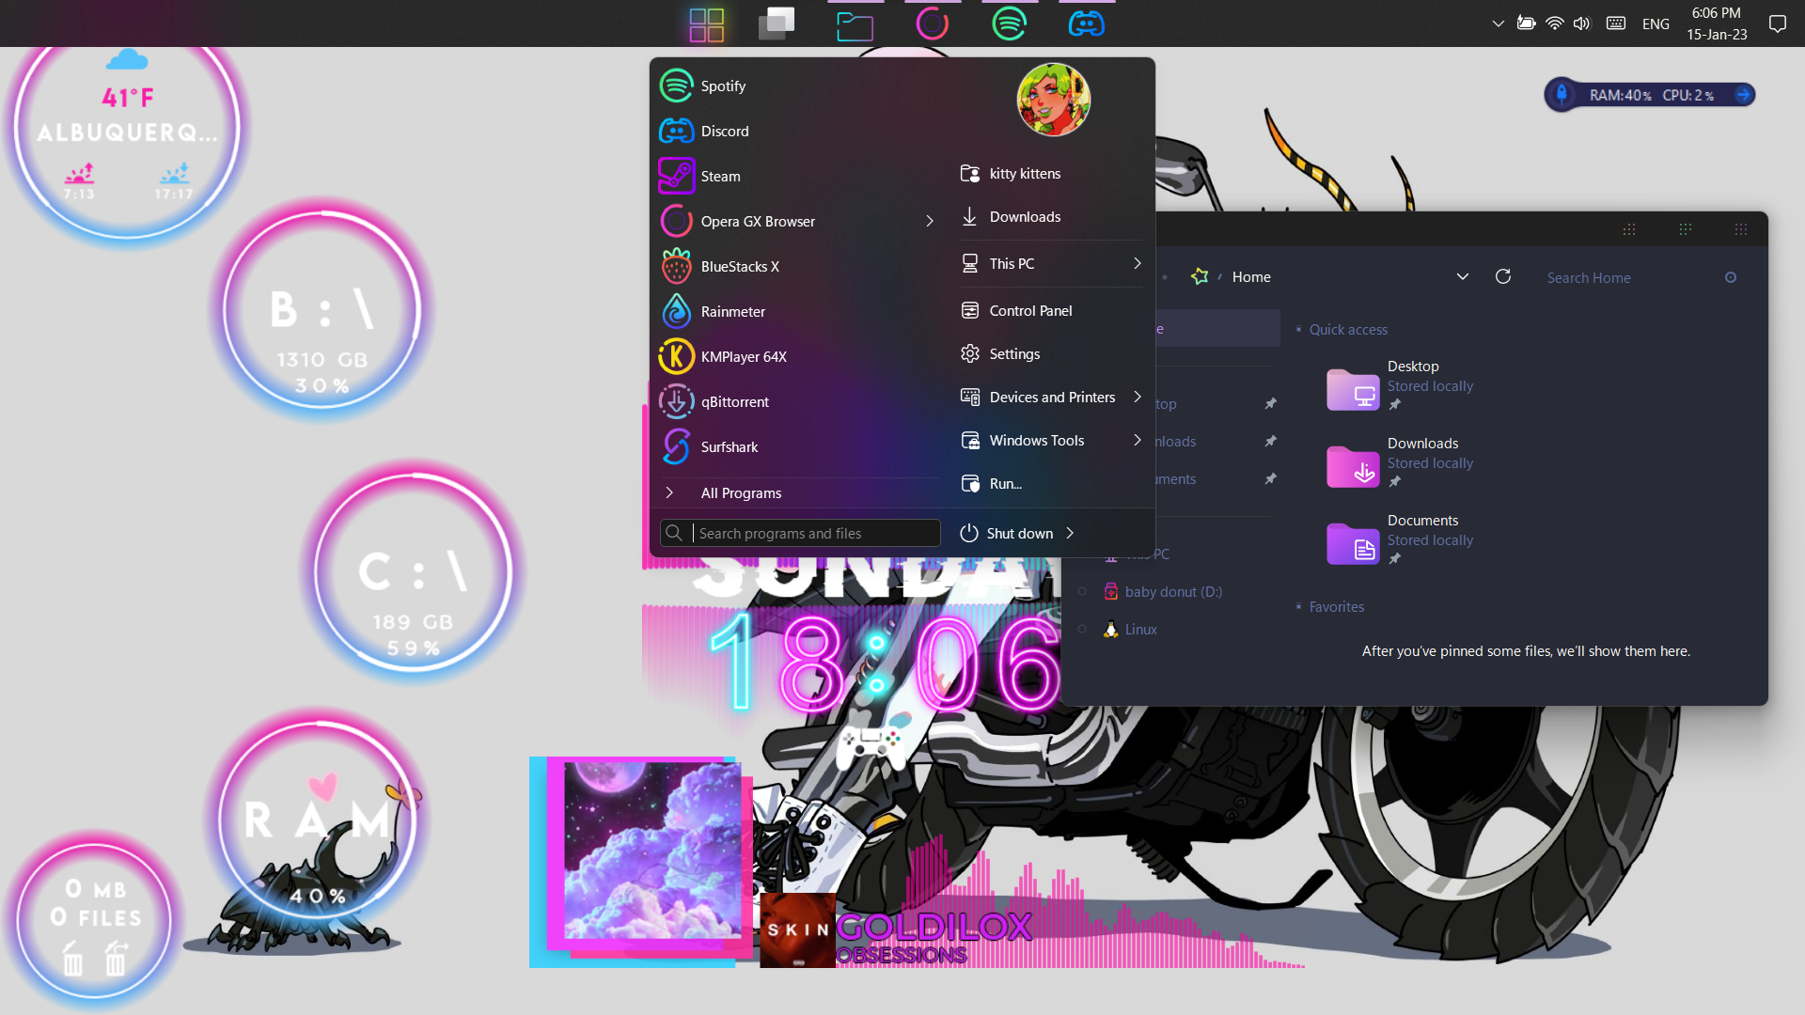Open the kitty kittens user folder
1805x1015 pixels.
coord(1051,173)
